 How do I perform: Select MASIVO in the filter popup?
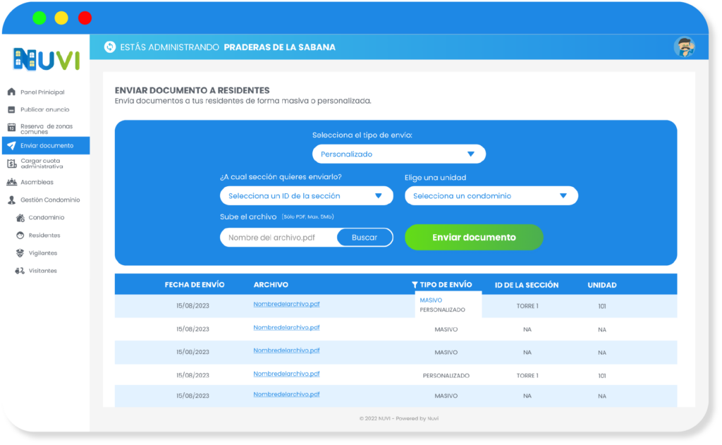click(431, 300)
